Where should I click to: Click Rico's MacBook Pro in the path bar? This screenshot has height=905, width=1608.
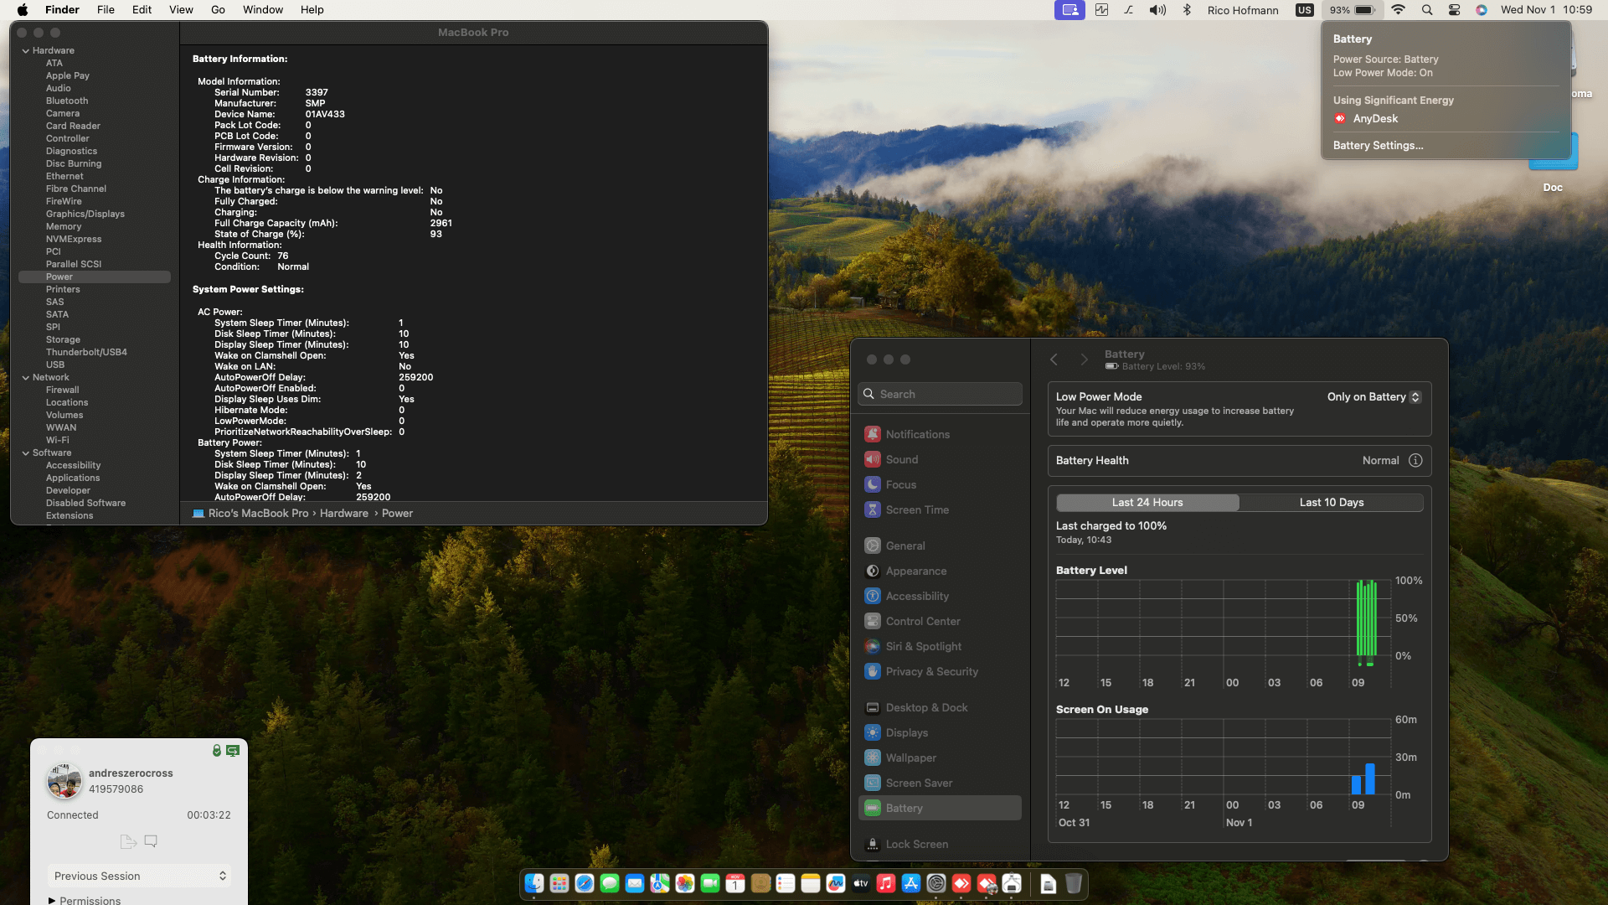click(x=250, y=513)
